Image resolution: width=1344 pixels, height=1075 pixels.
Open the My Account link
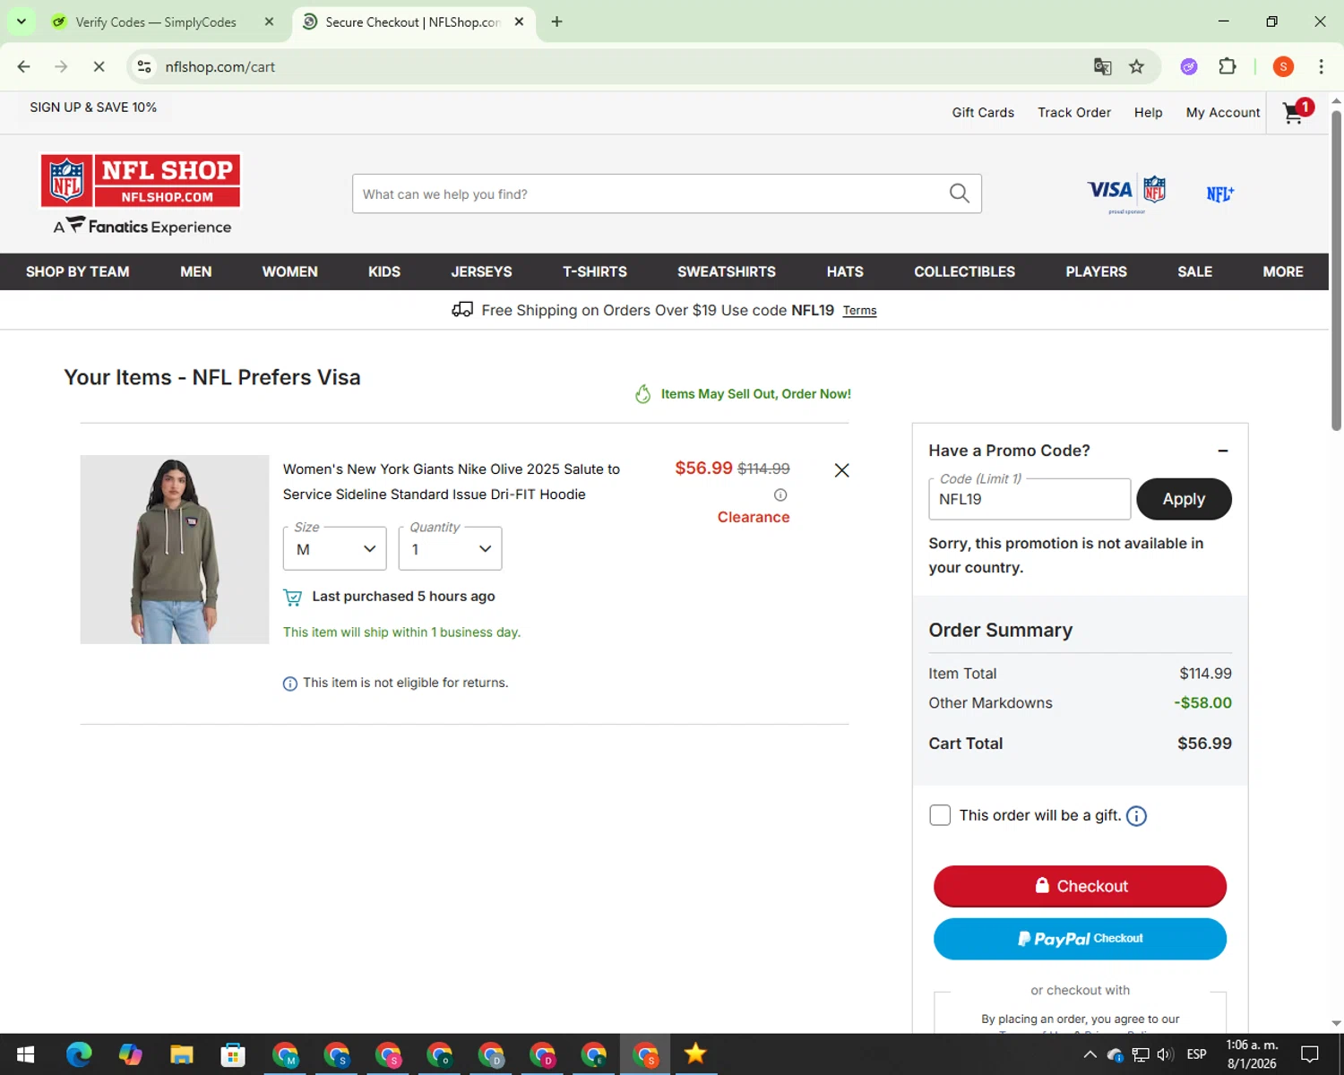click(1222, 112)
